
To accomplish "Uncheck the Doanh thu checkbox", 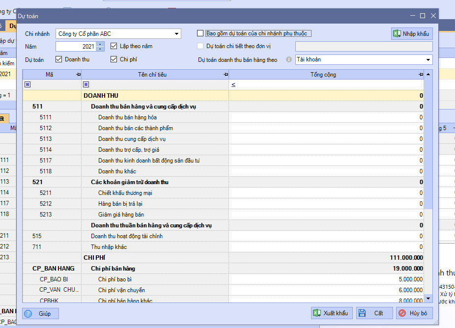I will pyautogui.click(x=59, y=60).
